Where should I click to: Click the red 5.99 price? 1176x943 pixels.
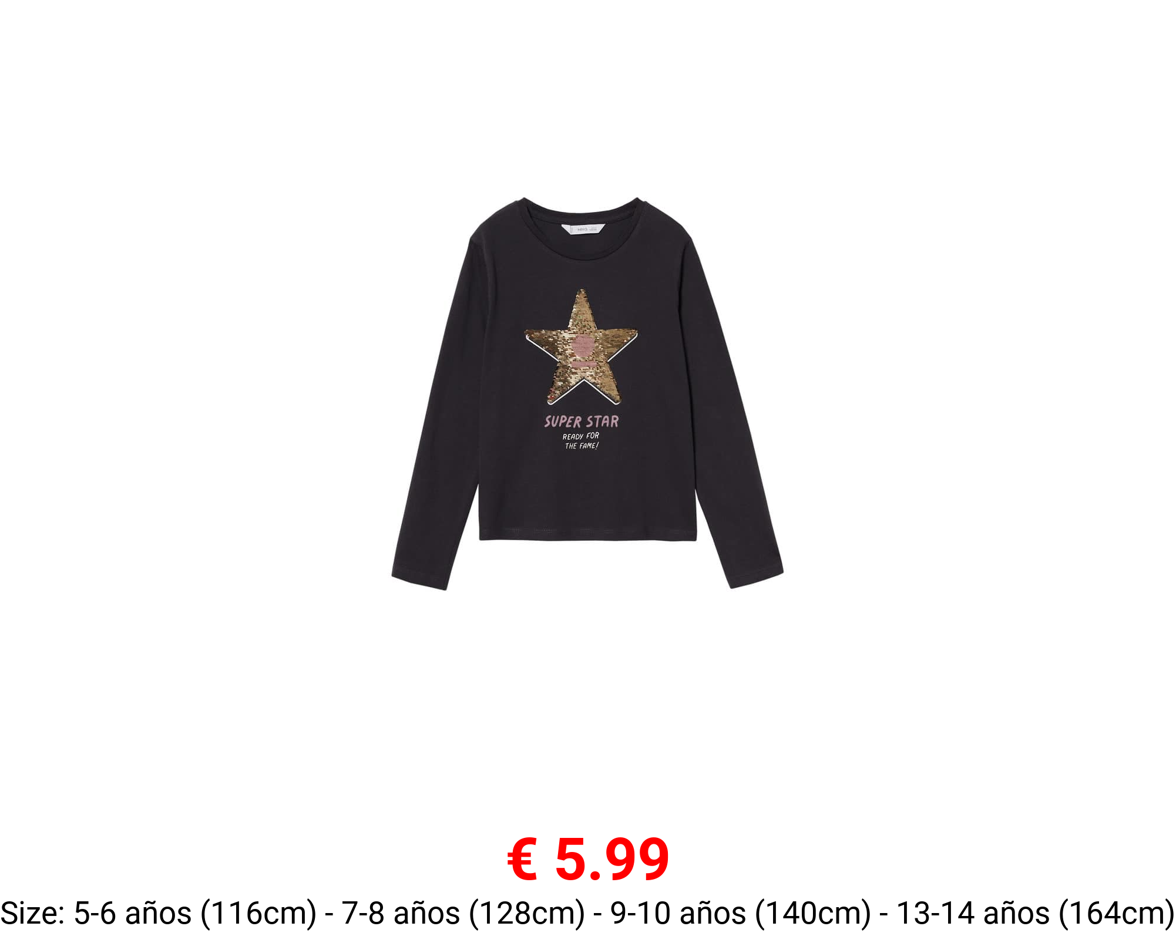[x=611, y=860]
